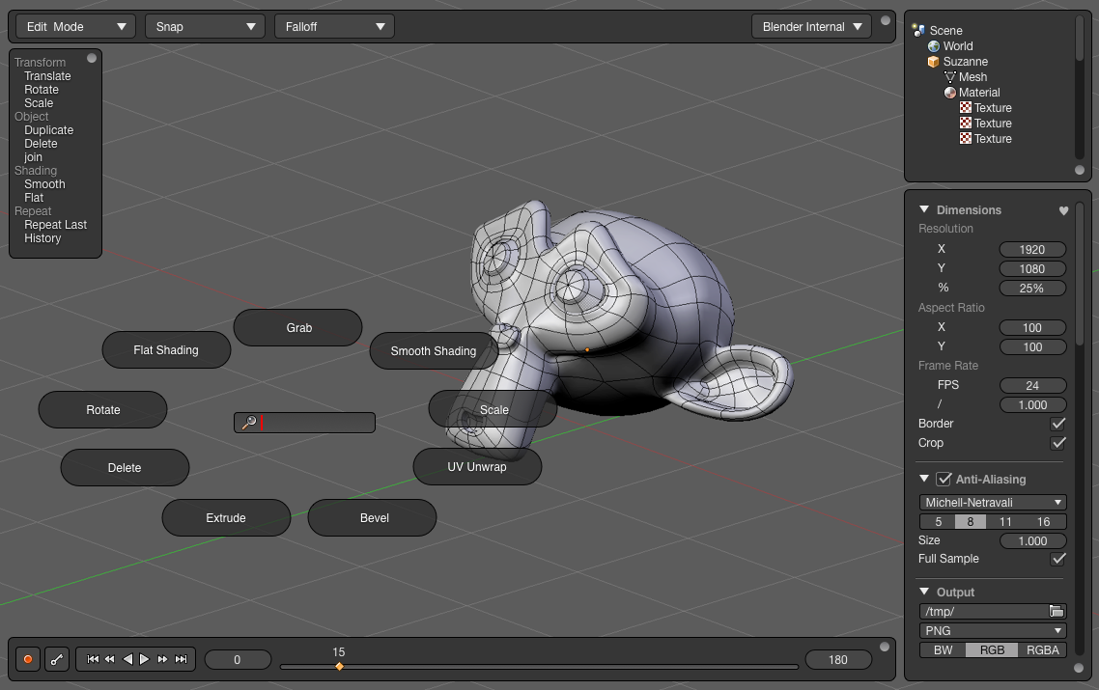The width and height of the screenshot is (1099, 690).
Task: Click the keying key icon near the record button
Action: tap(57, 659)
